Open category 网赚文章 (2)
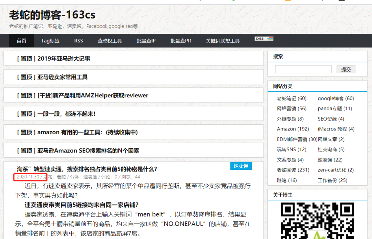The width and height of the screenshot is (372, 239). coord(331,139)
